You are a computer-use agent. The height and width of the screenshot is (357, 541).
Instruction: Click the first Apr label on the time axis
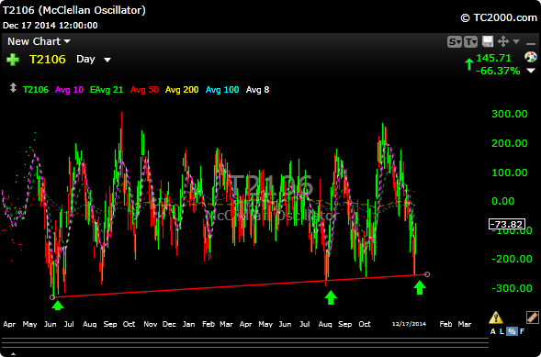9,324
